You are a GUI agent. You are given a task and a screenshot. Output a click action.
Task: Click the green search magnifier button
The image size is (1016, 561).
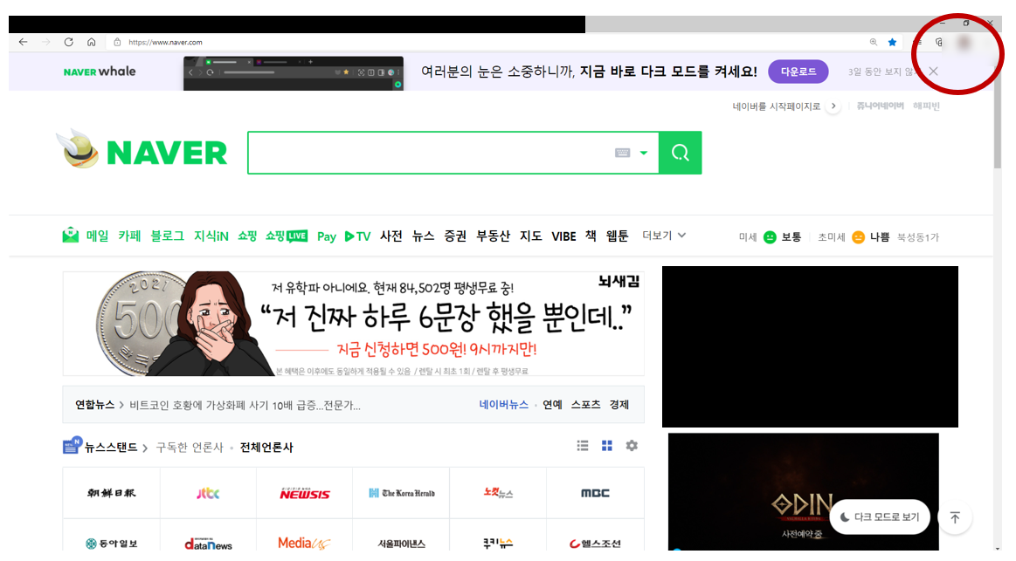coord(680,153)
